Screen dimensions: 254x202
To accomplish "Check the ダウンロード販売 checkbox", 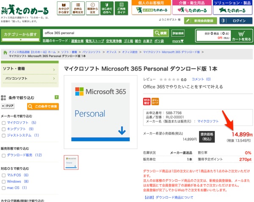I will pyautogui.click(x=3, y=156).
